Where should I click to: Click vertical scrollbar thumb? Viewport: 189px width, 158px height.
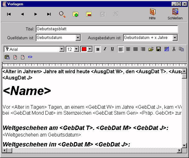coord(184,76)
